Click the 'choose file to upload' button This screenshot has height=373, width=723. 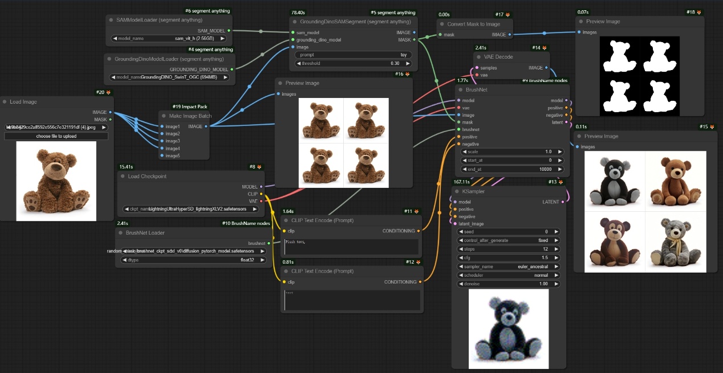pyautogui.click(x=56, y=136)
